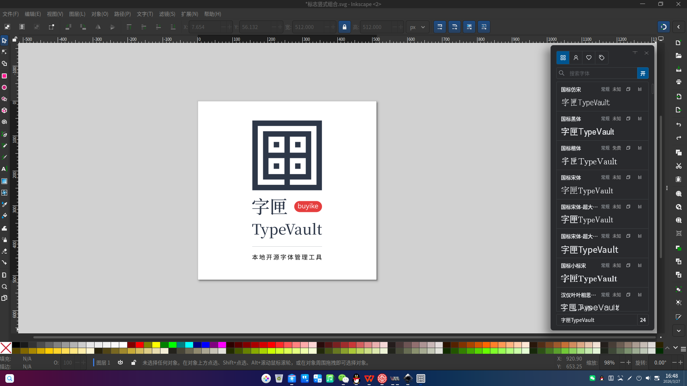Viewport: 687px width, 386px height.
Task: Toggle layer 1 visibility eye icon
Action: [120, 363]
